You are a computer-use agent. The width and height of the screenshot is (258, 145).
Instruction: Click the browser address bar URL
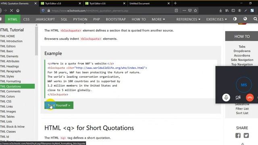(x=90, y=11)
